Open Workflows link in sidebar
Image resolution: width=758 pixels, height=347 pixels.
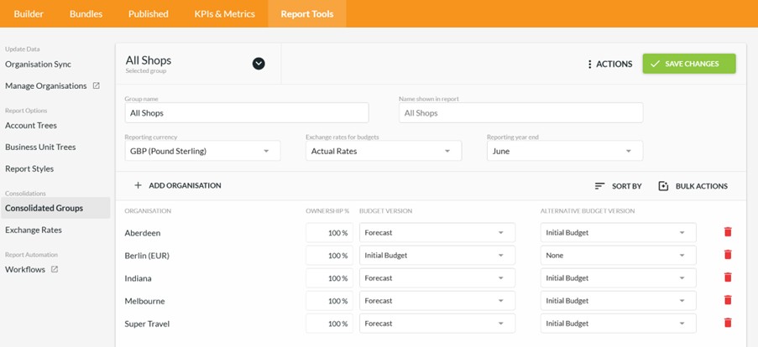coord(25,270)
